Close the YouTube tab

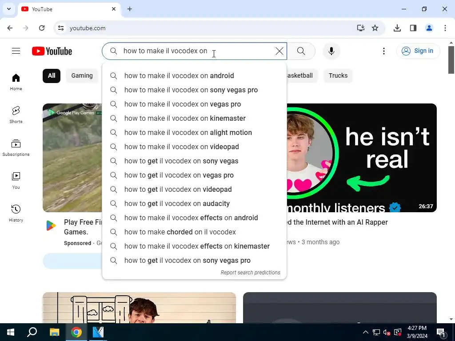tap(114, 9)
